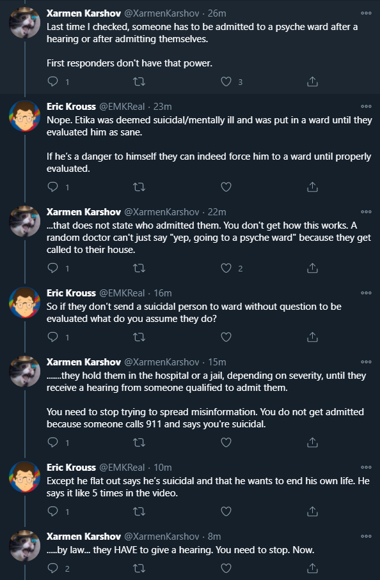View Eric Krouss avatar on 10m tweet
Viewport: 380px width, 580px height.
24,477
